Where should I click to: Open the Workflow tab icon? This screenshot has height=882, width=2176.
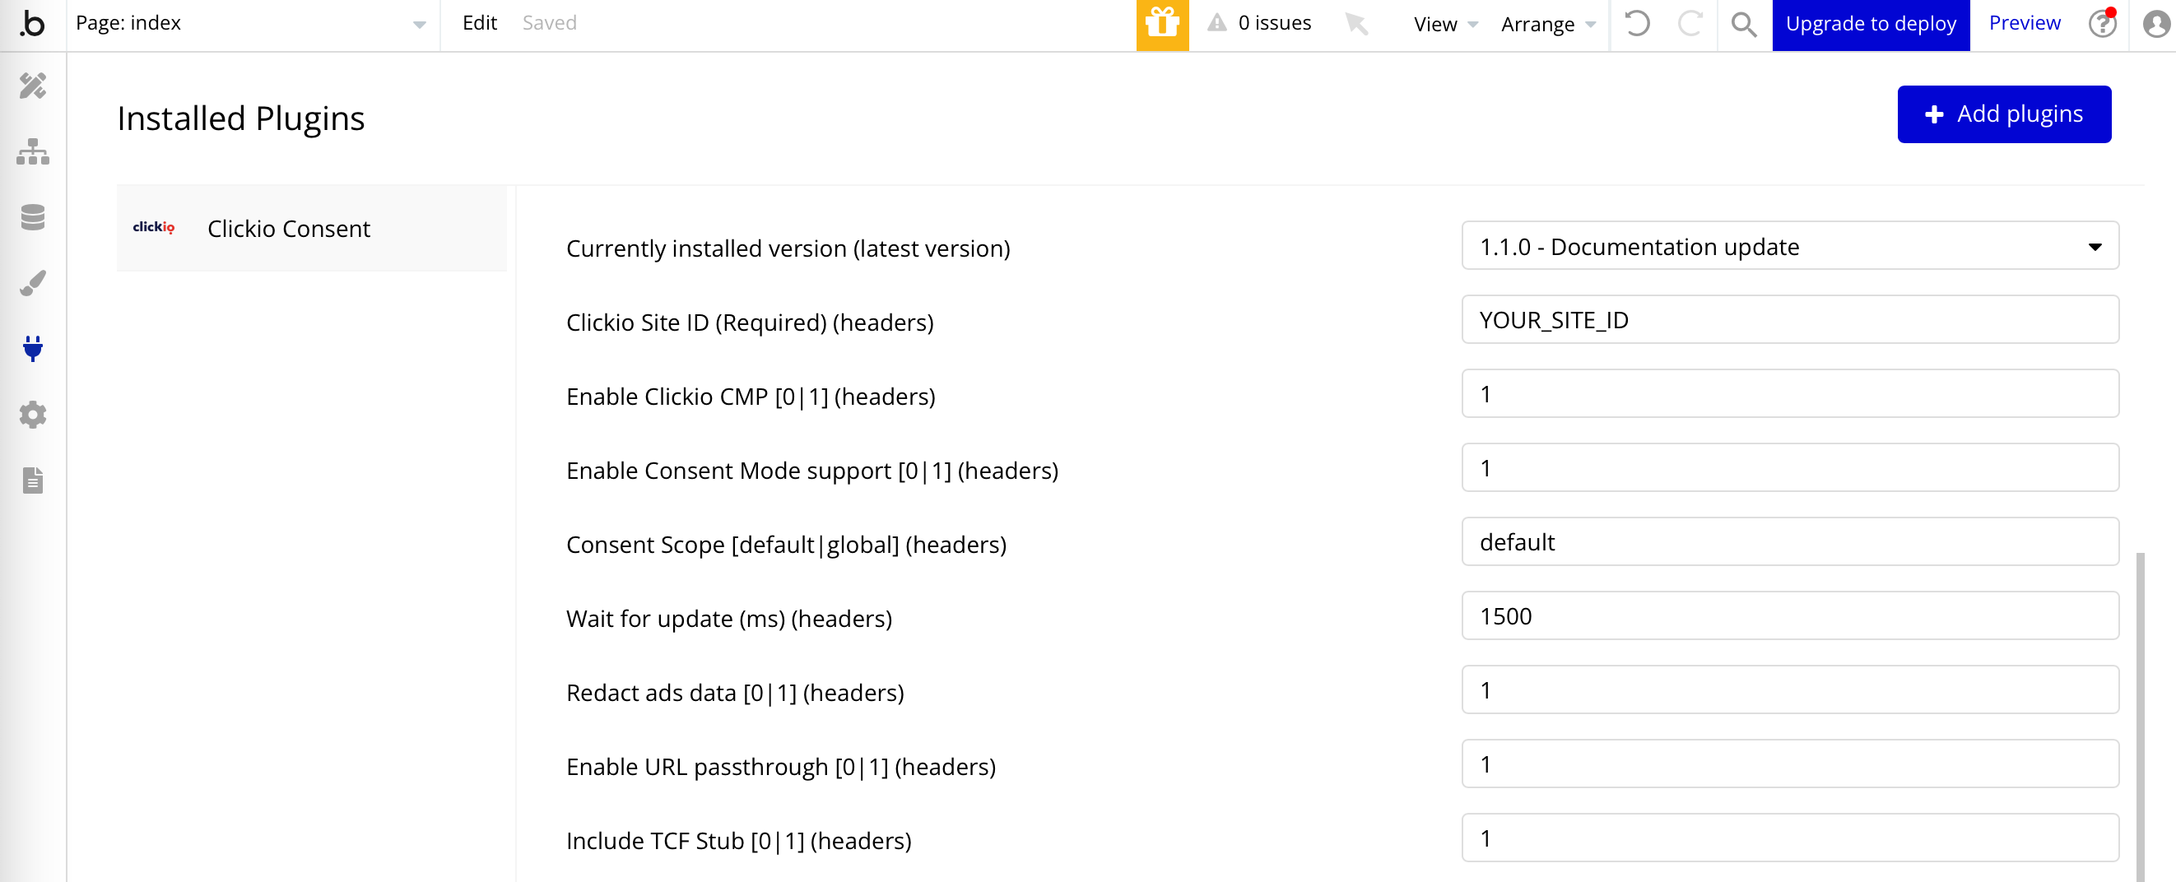tap(32, 151)
